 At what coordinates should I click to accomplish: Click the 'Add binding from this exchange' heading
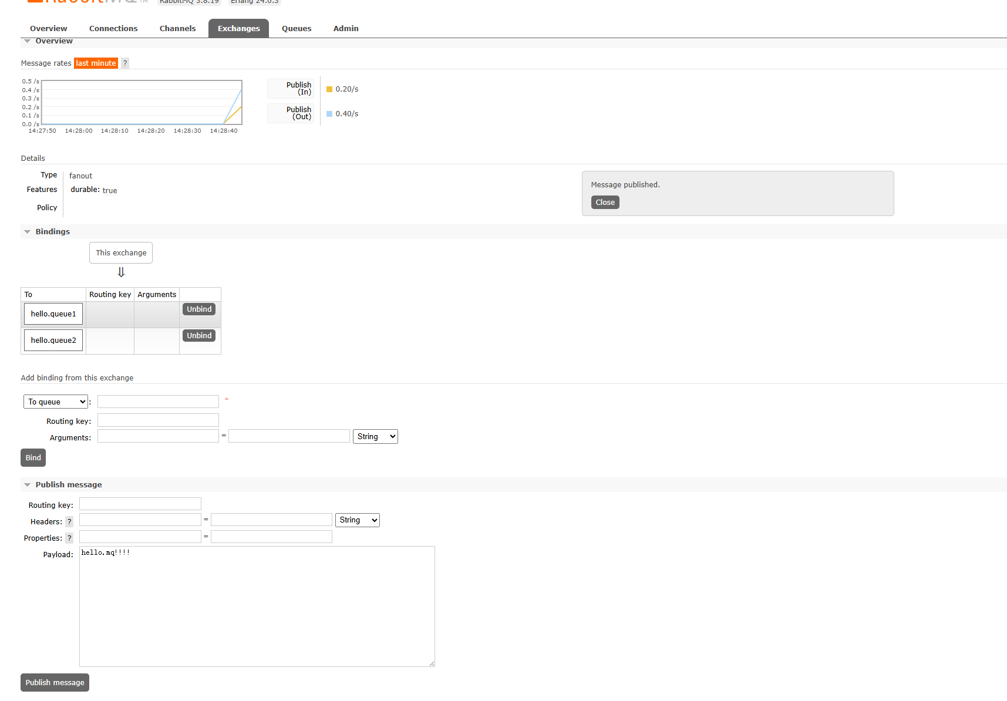77,378
